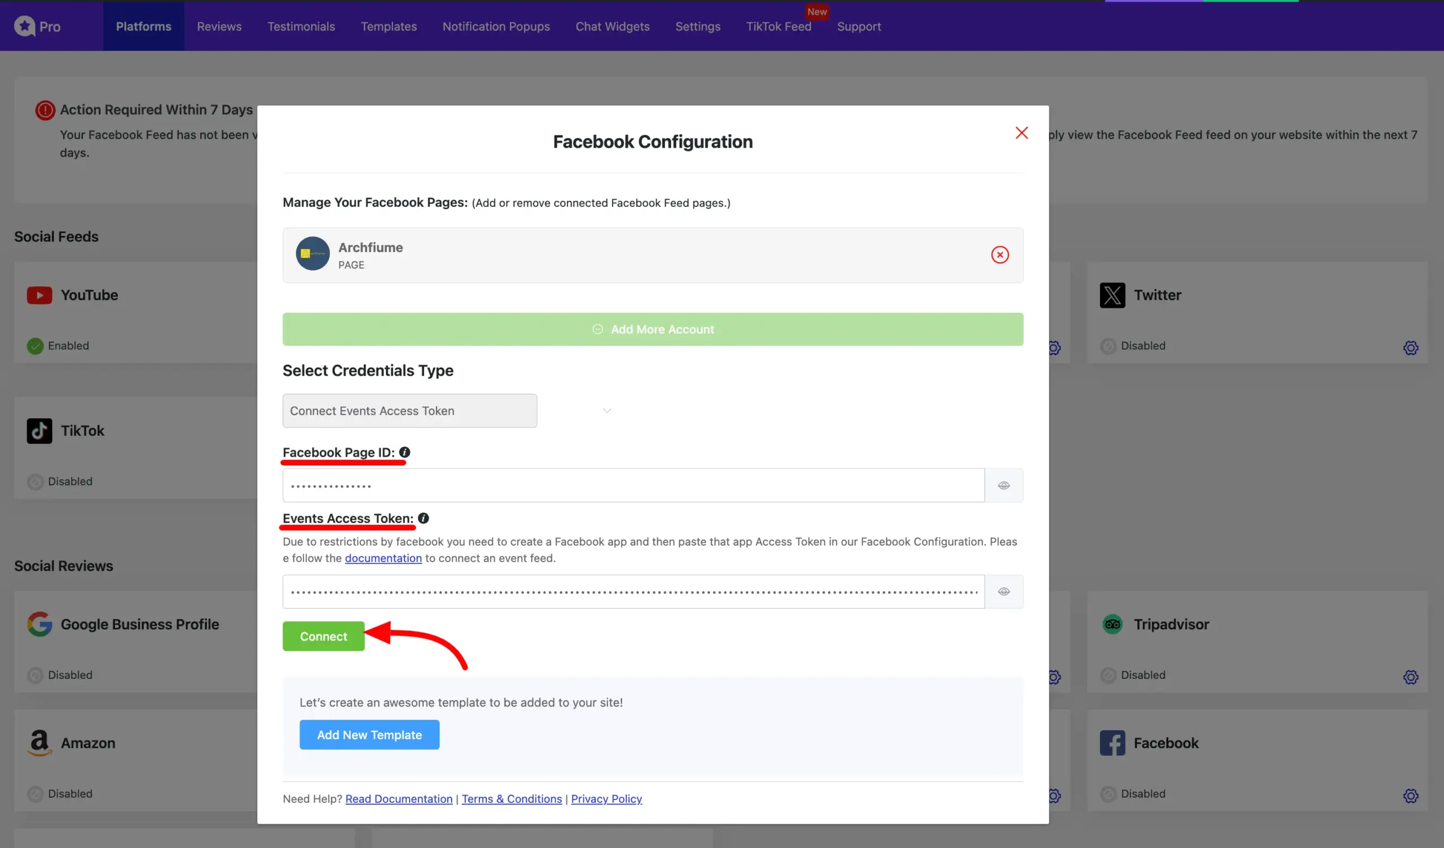Viewport: 1444px width, 848px height.
Task: Click the Archfiume page avatar
Action: [312, 253]
